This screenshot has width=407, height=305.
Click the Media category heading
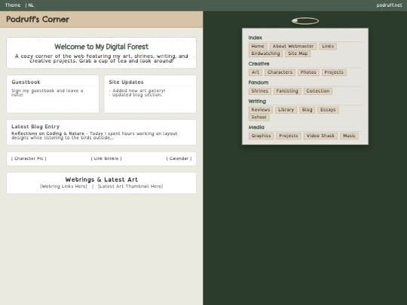coord(256,127)
